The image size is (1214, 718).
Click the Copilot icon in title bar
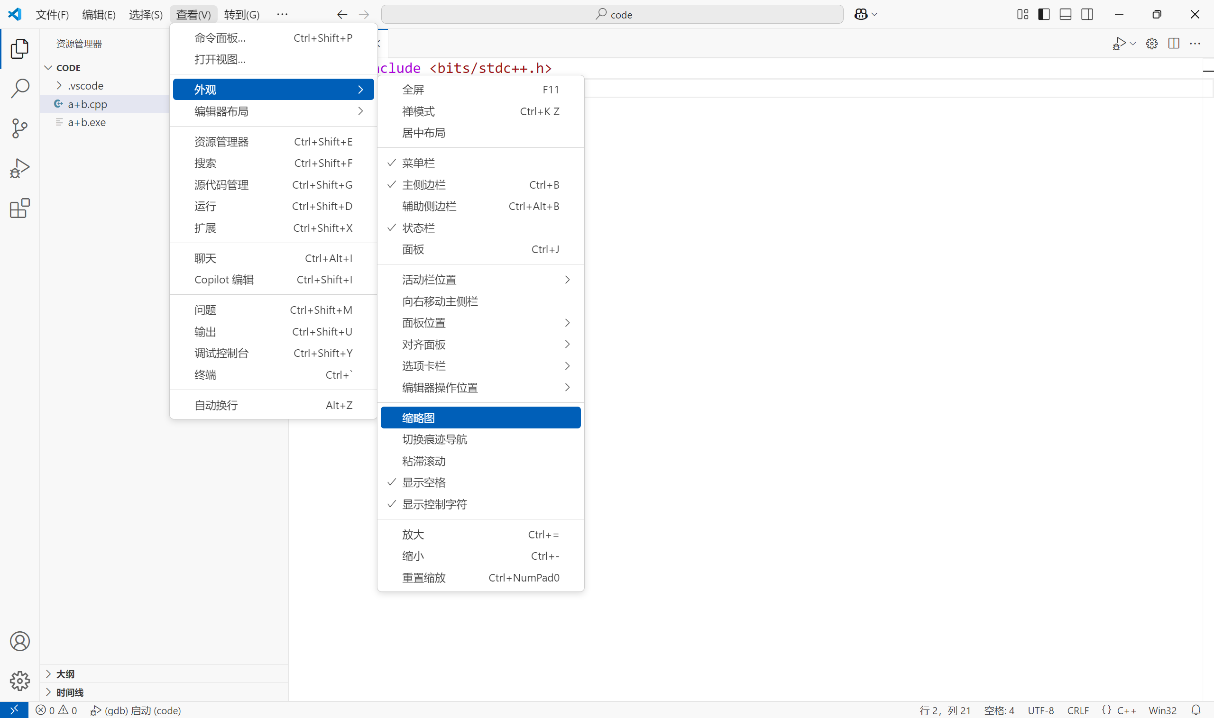coord(861,15)
